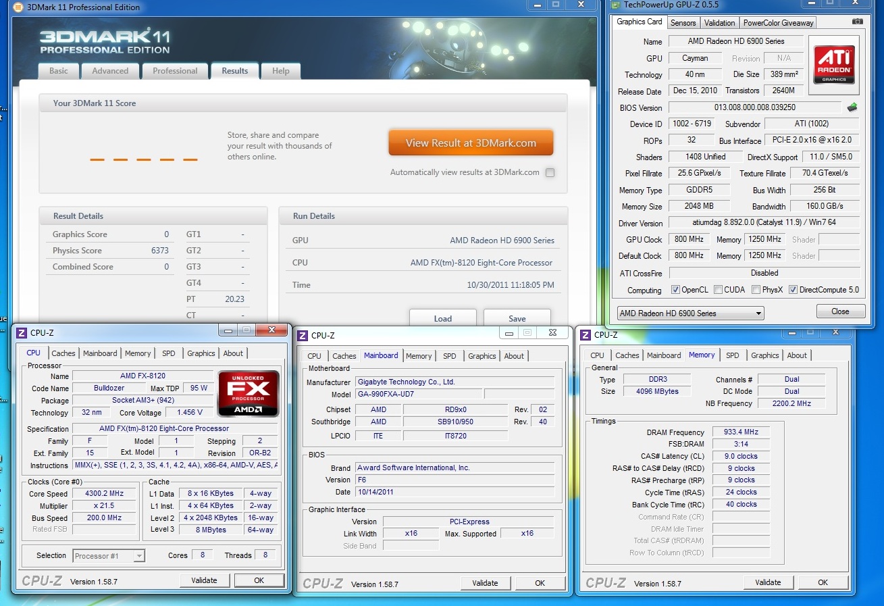This screenshot has height=606, width=884.
Task: Click the GPU-Z screenshot camera icon
Action: [x=857, y=22]
